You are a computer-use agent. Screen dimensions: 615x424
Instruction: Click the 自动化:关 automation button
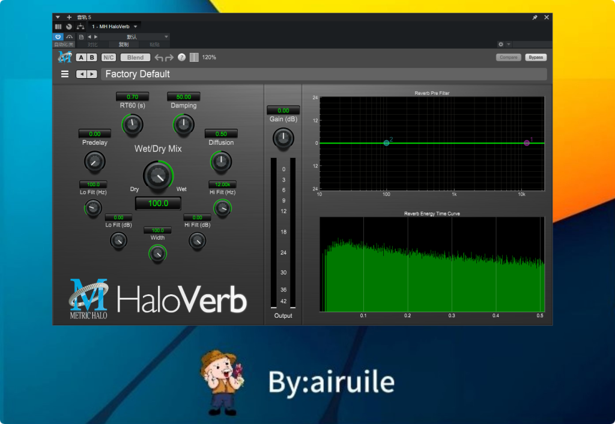pos(64,44)
